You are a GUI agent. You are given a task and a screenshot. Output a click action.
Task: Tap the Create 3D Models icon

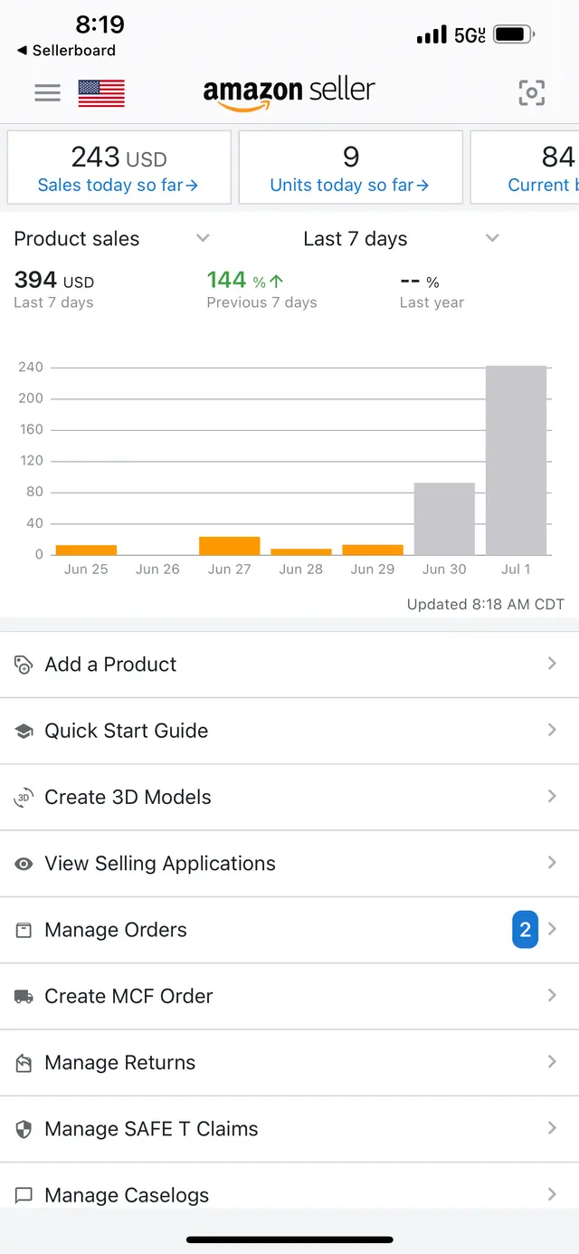pyautogui.click(x=24, y=798)
